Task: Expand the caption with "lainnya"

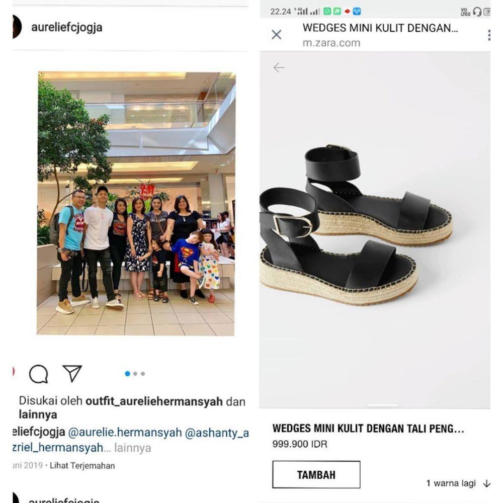Action: pos(132,448)
